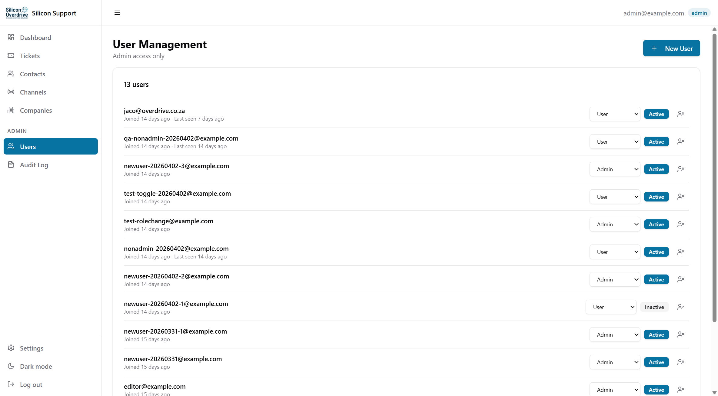
Task: Click deactivate icon for newuser-20260331-1@example.com
Action: (x=681, y=334)
